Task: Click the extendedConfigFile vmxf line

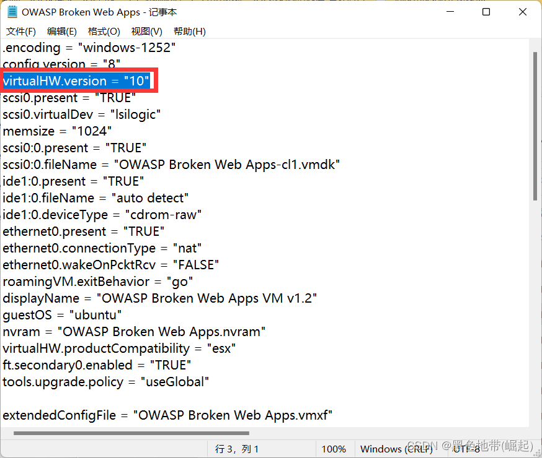Action: click(x=167, y=415)
